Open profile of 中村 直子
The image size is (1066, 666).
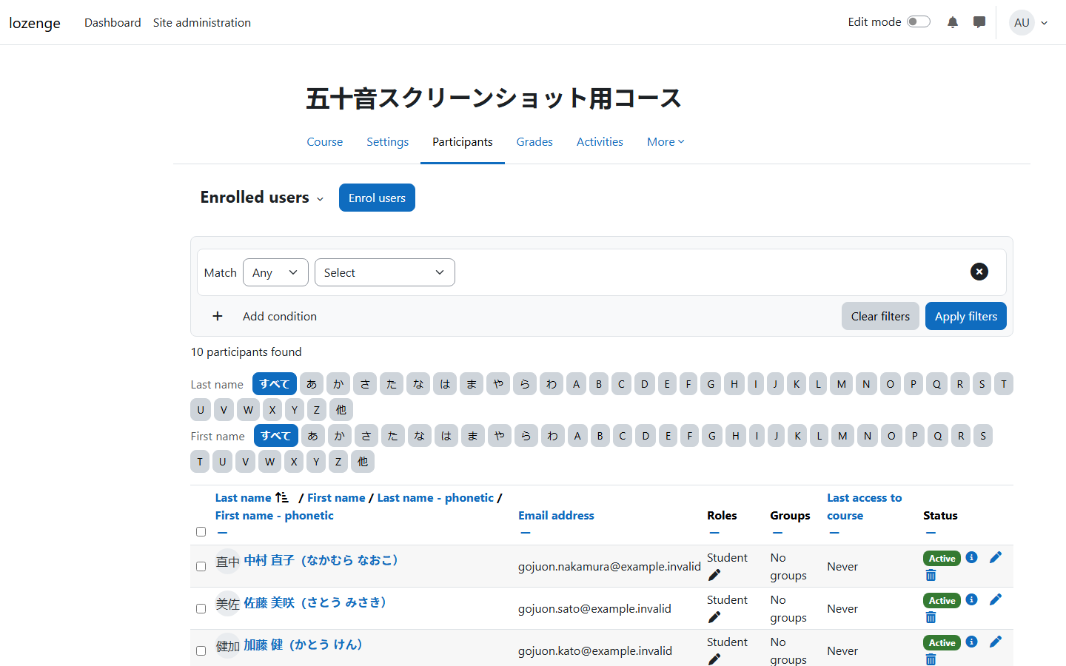[321, 560]
